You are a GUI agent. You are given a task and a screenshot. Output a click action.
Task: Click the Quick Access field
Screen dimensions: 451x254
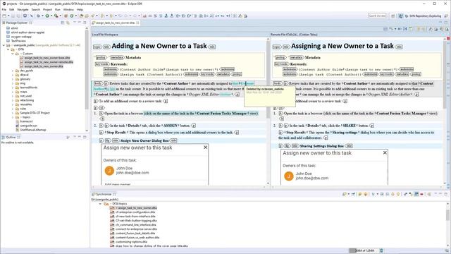tap(377, 16)
